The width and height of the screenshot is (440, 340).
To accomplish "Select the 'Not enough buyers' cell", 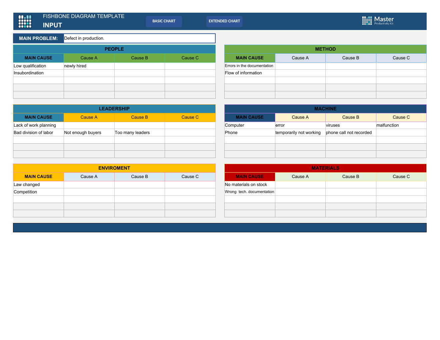I will (89, 133).
